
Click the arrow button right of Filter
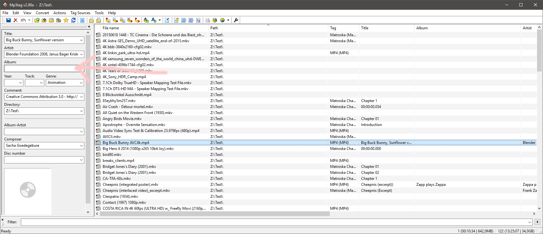pos(537,222)
